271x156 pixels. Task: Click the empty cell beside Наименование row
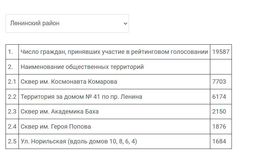221,67
